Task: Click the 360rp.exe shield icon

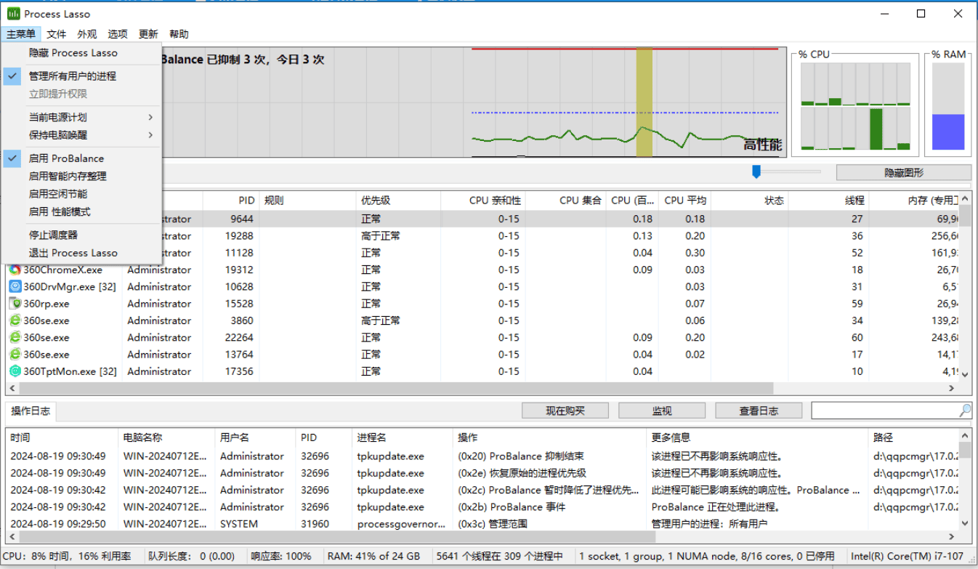Action: [15, 304]
